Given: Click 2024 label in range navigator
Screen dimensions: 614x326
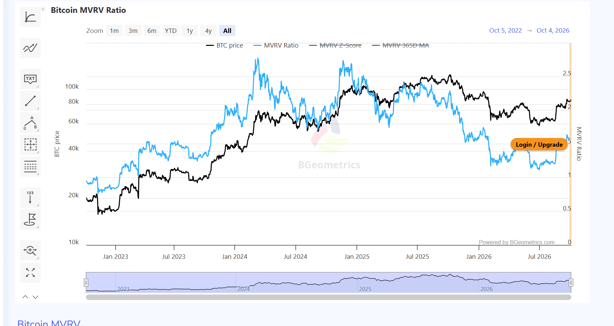Looking at the screenshot, I should click(x=243, y=289).
